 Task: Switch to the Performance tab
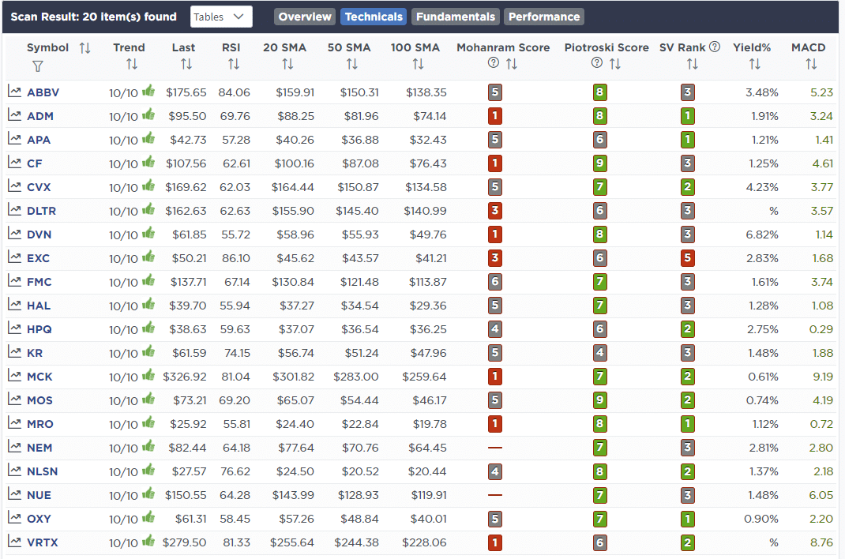tap(544, 17)
